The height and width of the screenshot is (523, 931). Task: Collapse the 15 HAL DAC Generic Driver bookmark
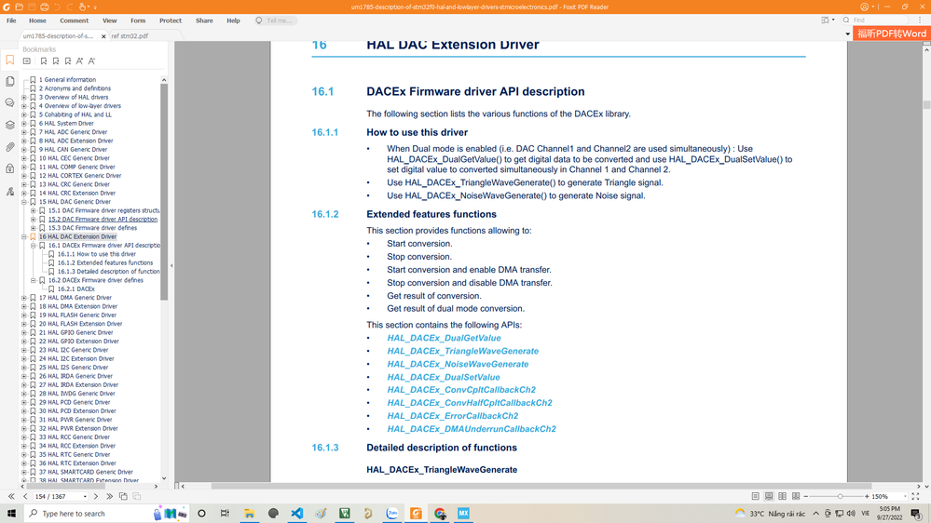24,202
